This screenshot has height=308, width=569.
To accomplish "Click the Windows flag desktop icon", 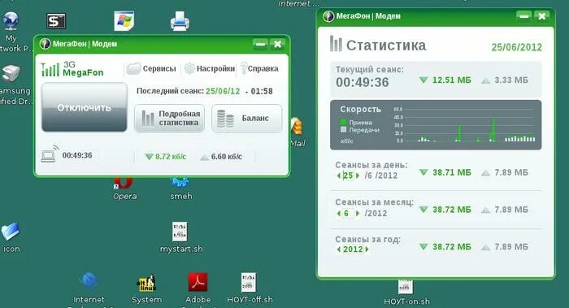I will (124, 20).
